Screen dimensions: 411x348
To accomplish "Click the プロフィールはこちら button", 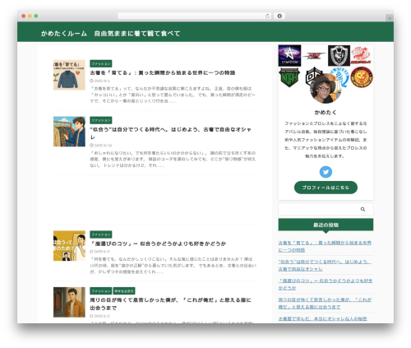I will (326, 188).
